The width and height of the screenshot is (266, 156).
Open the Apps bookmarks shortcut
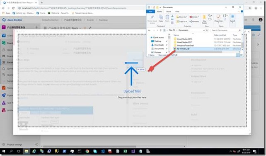pos(6,13)
